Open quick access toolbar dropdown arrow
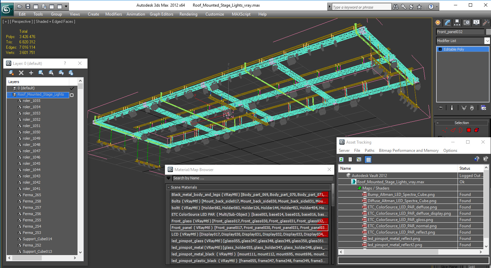 click(66, 6)
